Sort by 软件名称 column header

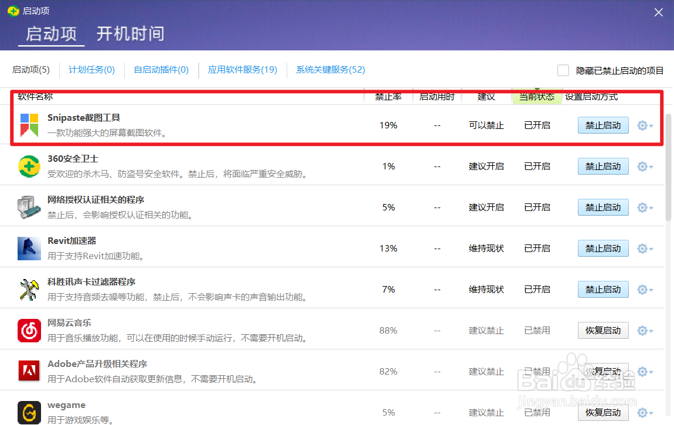(x=35, y=97)
